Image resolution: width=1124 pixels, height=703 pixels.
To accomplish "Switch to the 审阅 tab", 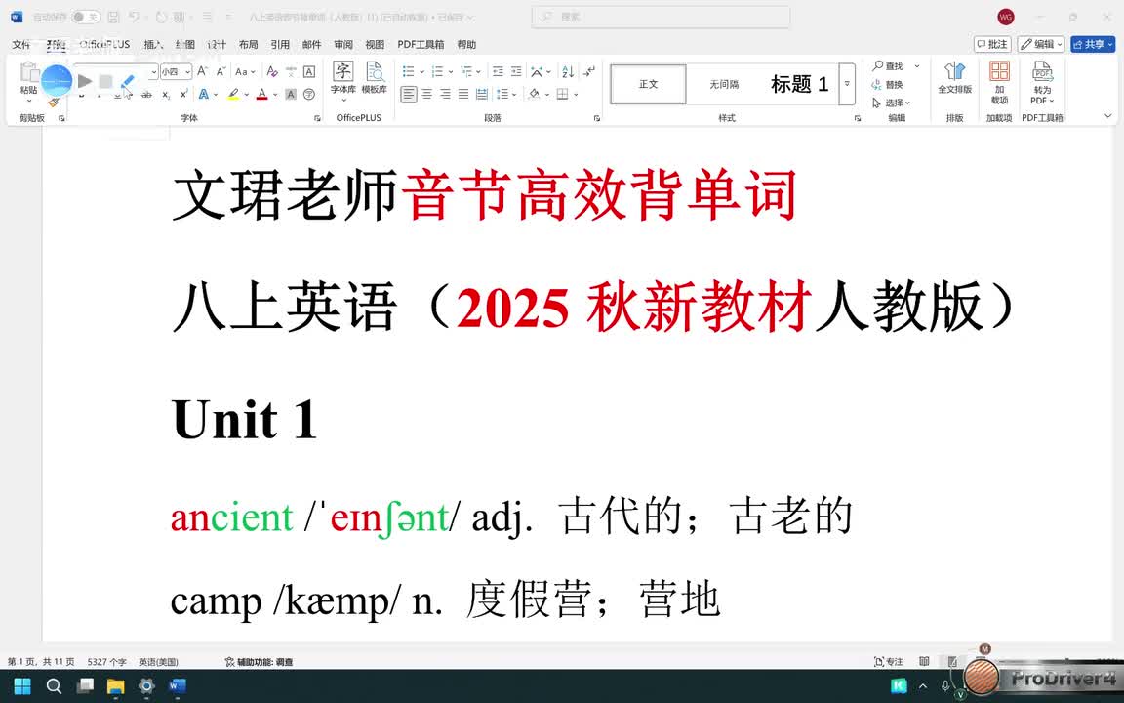I will [x=343, y=45].
